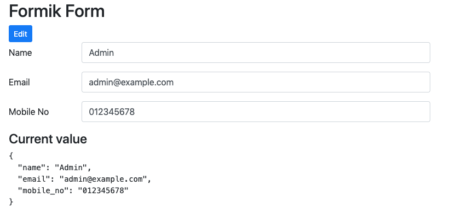
Task: Click the "email" key in JSON output
Action: pos(32,179)
